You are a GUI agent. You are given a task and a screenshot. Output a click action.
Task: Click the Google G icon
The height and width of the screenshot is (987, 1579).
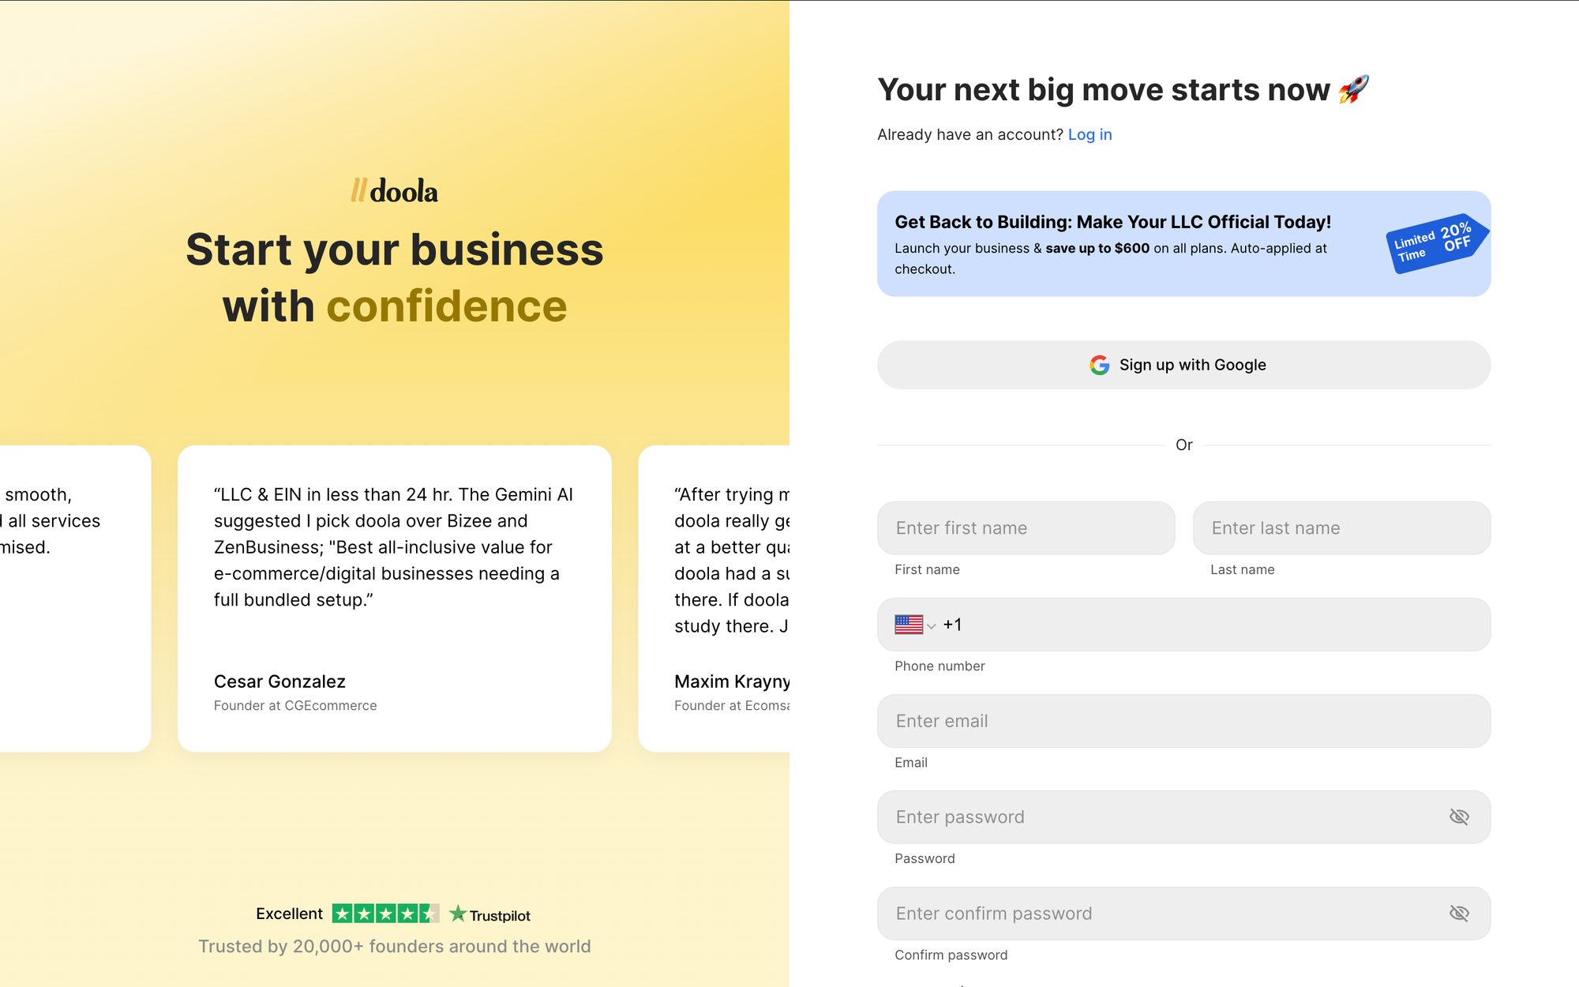(x=1099, y=365)
